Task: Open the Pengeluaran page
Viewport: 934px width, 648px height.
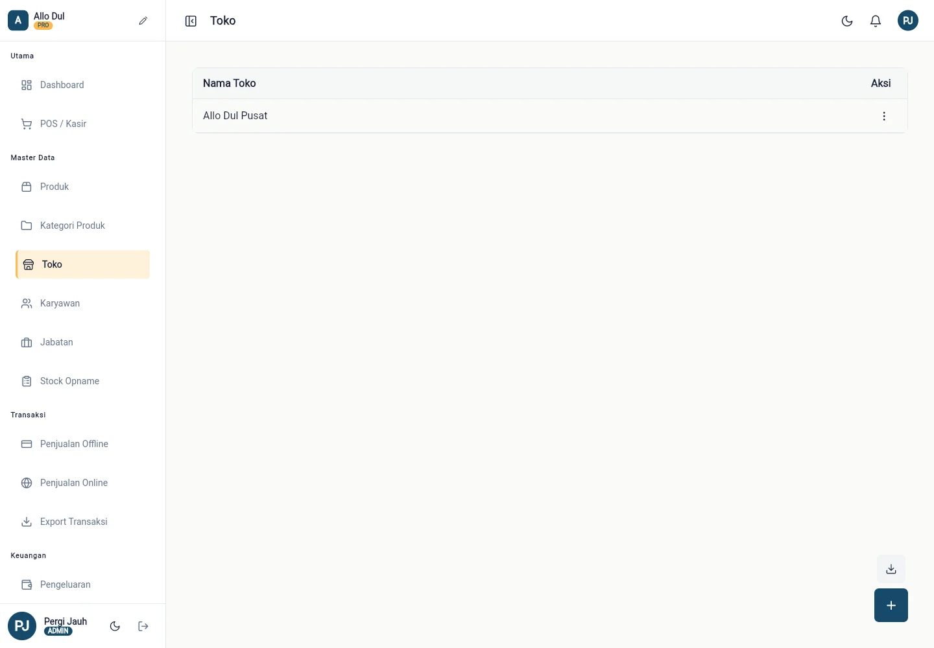Action: pos(83,584)
